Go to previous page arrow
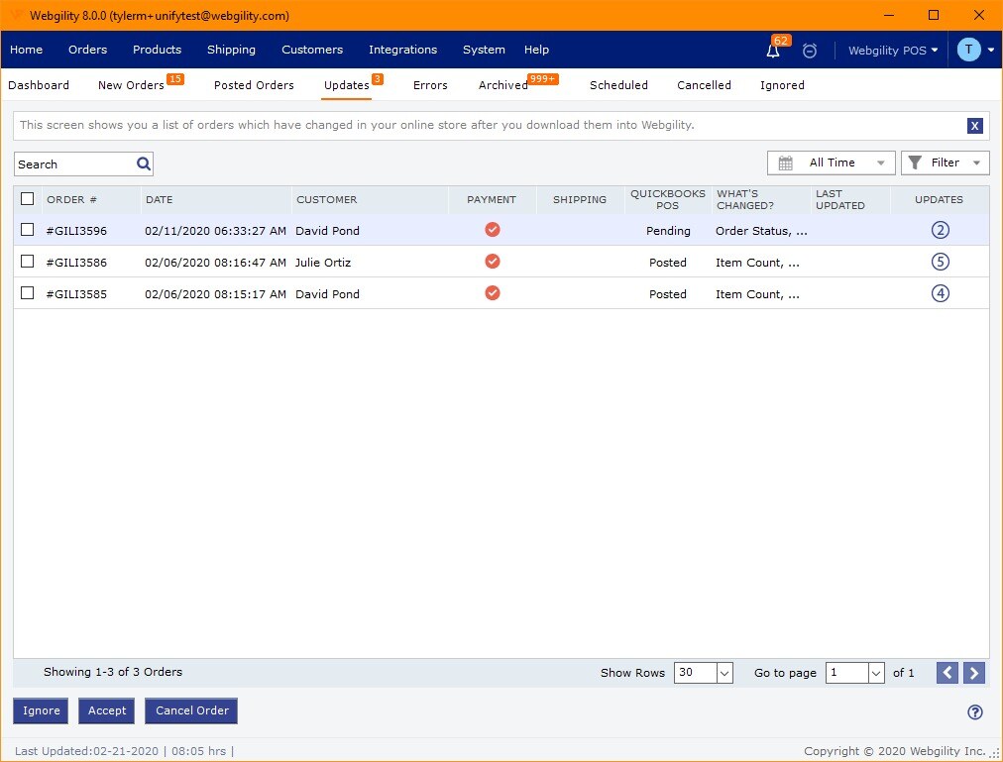 tap(947, 673)
